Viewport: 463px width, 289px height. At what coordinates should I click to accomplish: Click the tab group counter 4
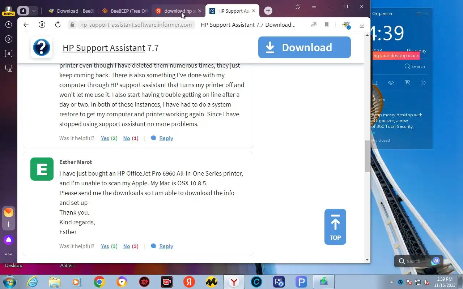(x=23, y=11)
